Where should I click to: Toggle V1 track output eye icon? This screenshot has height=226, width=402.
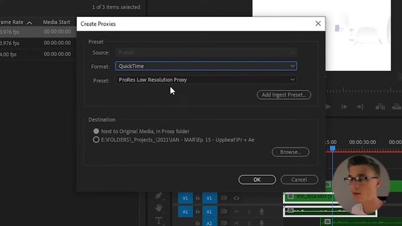pyautogui.click(x=236, y=198)
